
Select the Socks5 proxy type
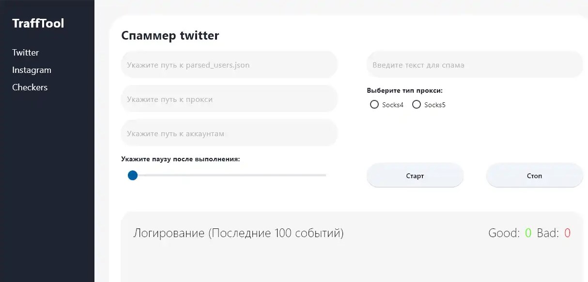point(417,104)
